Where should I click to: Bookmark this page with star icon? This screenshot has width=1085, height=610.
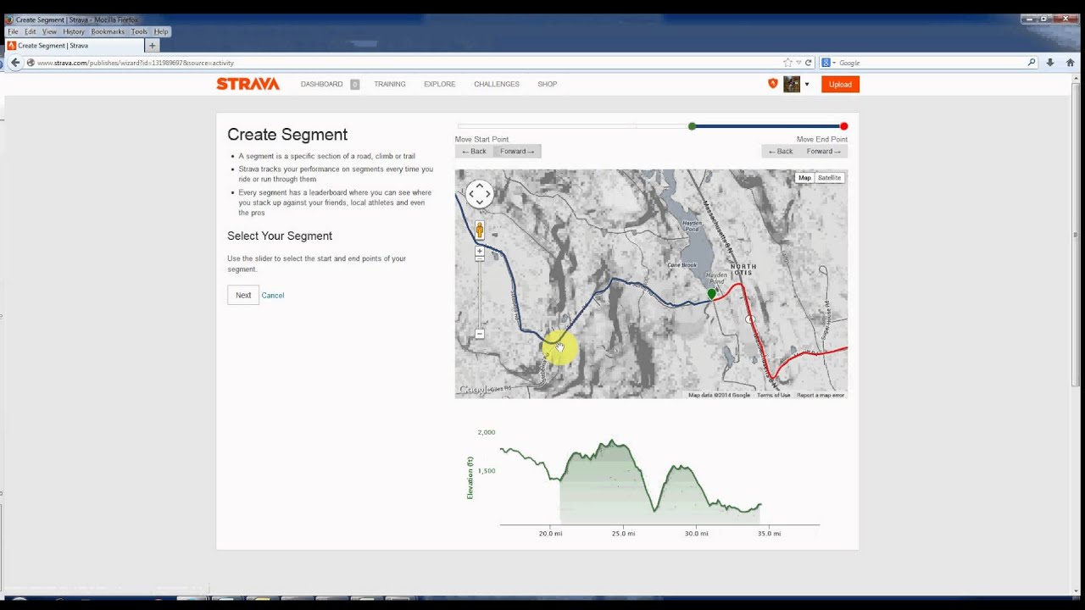(x=787, y=63)
